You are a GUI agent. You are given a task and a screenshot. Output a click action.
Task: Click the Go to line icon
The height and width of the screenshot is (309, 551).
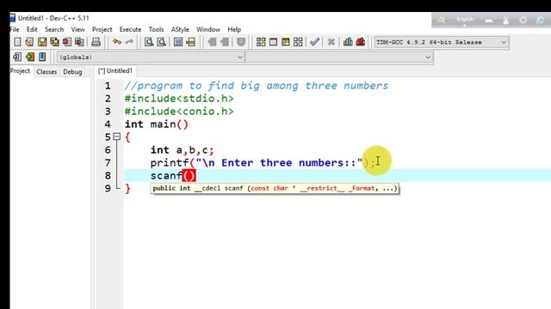[191, 42]
